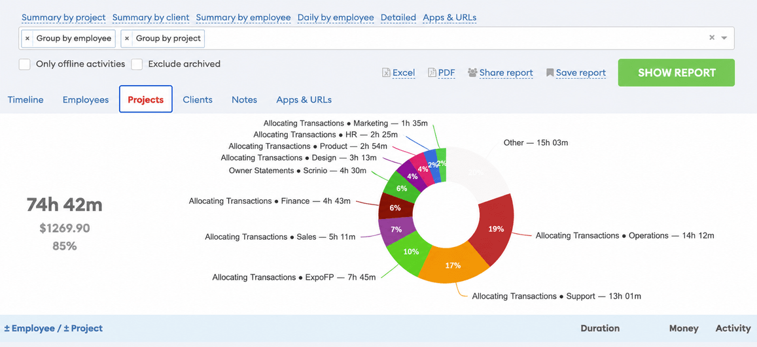
Task: Toggle the ± Project expander header
Action: (x=83, y=328)
